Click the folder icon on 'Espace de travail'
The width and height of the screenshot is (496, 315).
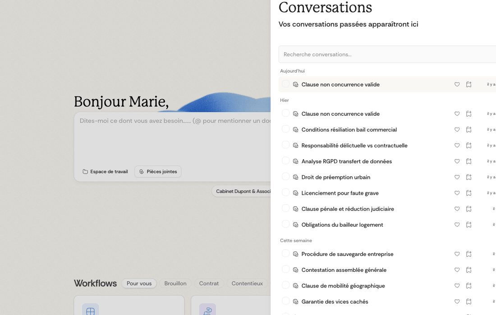(85, 172)
